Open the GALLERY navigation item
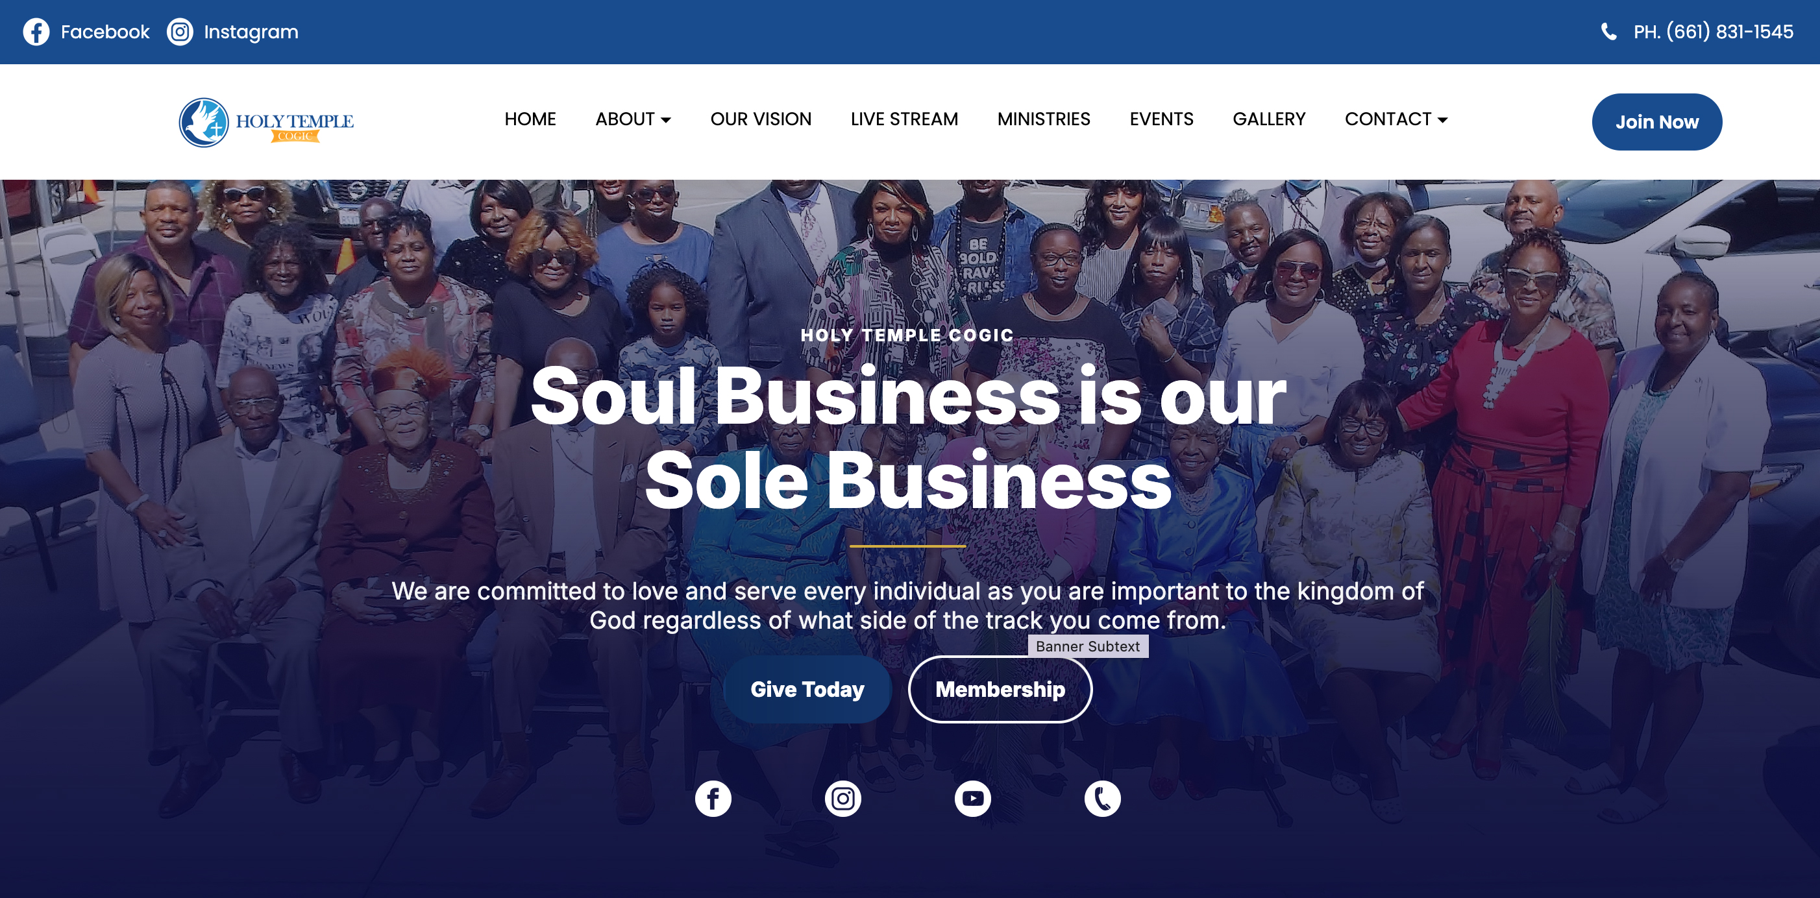This screenshot has height=898, width=1820. click(1269, 119)
